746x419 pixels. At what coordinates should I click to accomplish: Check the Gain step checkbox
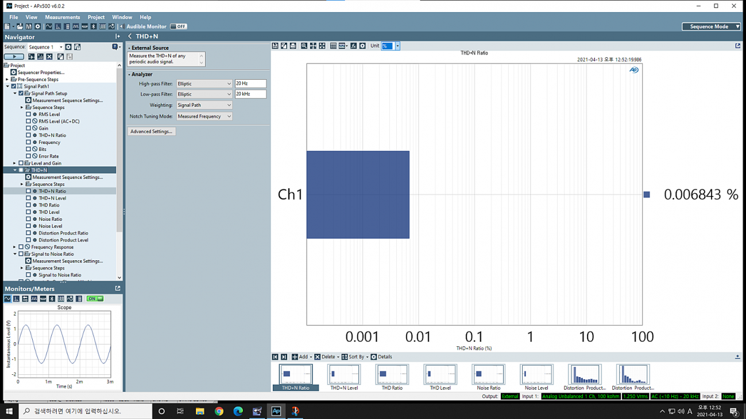[28, 128]
